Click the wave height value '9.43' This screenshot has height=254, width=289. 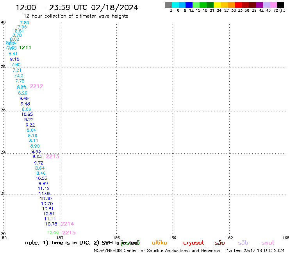tap(36, 151)
